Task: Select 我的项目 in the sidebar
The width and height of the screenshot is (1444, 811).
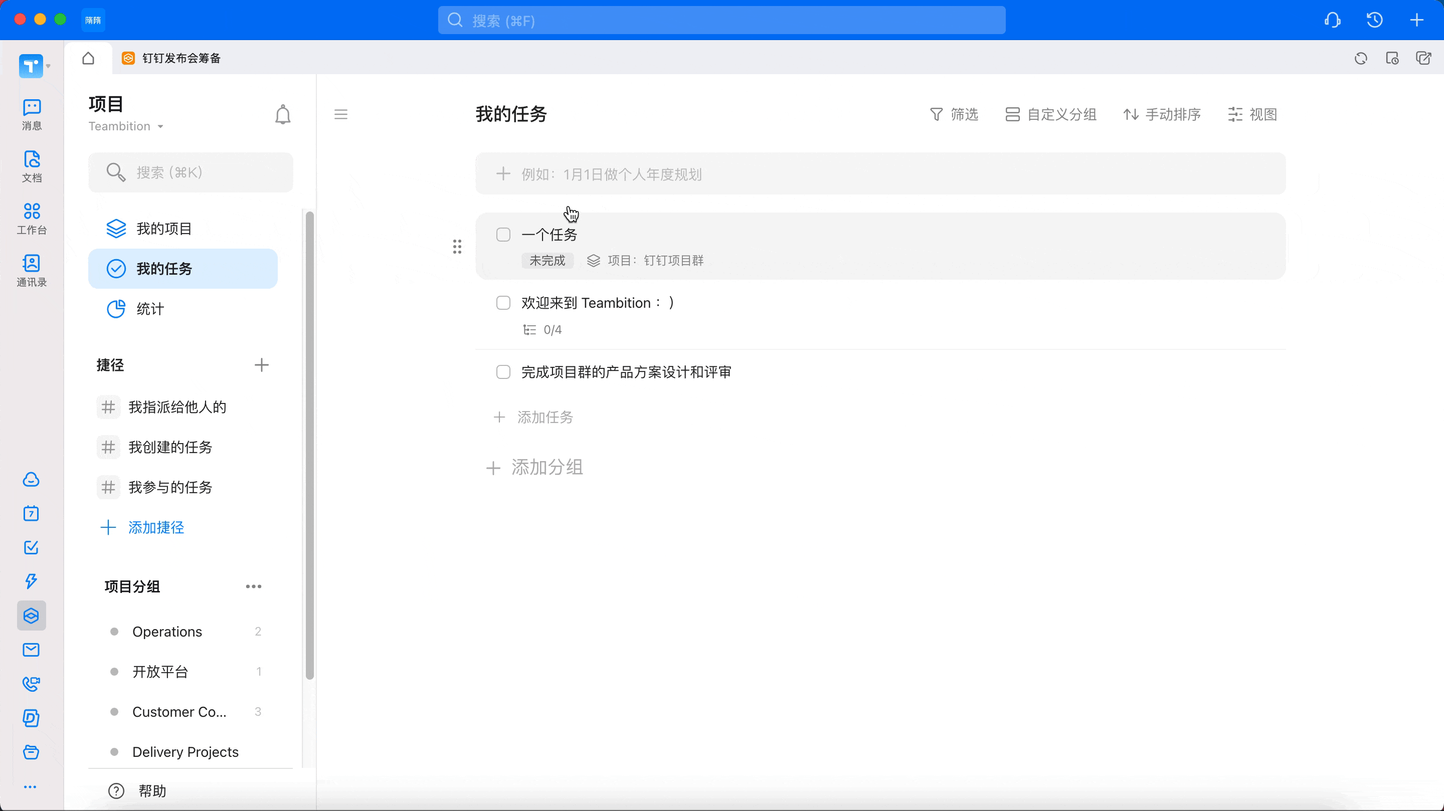Action: point(163,229)
